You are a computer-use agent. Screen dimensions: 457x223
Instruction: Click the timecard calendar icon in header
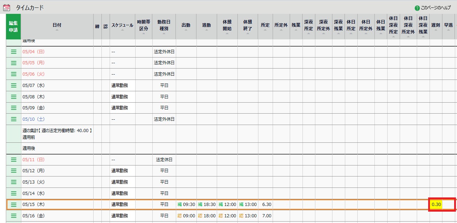tap(6, 7)
